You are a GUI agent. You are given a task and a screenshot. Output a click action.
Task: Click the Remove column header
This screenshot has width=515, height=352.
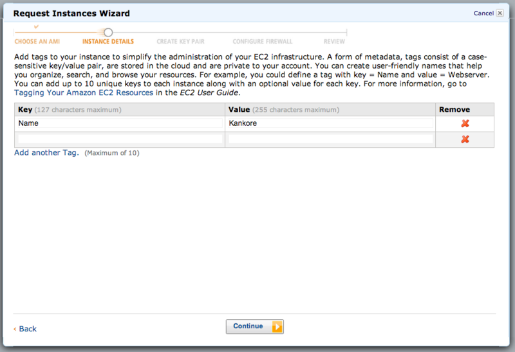pos(465,109)
